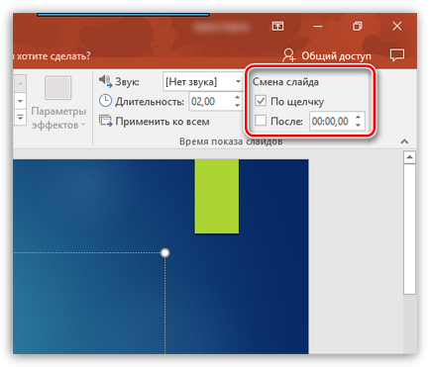Screen dimensions: 430x367
Task: Click the white selection handle on slide
Action: tap(164, 253)
